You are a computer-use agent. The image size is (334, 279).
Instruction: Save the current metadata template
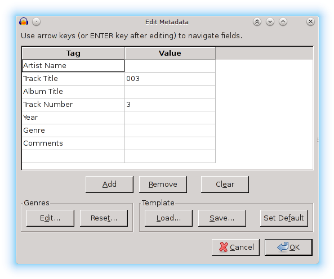[222, 218]
